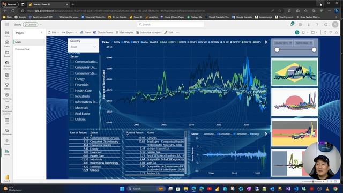Open Workspaces in the left sidebar

(x=7, y=132)
